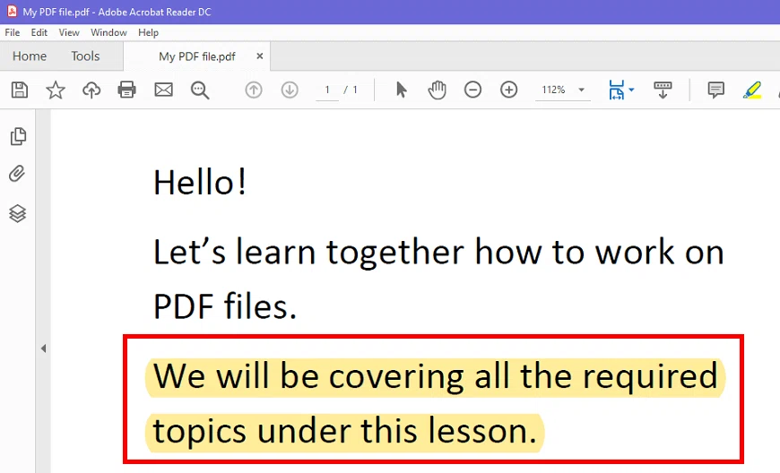Open the Help menu
Viewport: 780px width, 473px height.
[148, 32]
